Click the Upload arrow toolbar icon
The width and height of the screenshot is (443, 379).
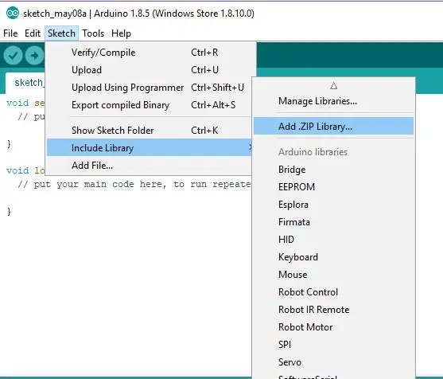coord(34,56)
